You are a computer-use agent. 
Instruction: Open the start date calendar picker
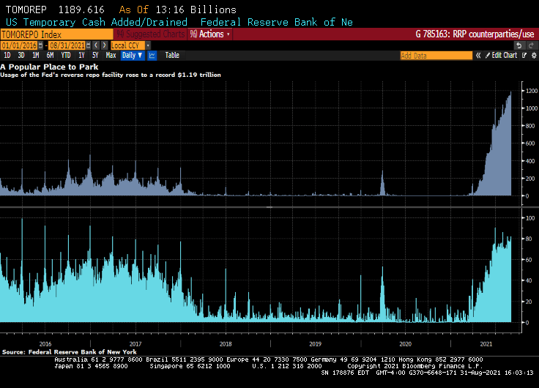[x=40, y=45]
